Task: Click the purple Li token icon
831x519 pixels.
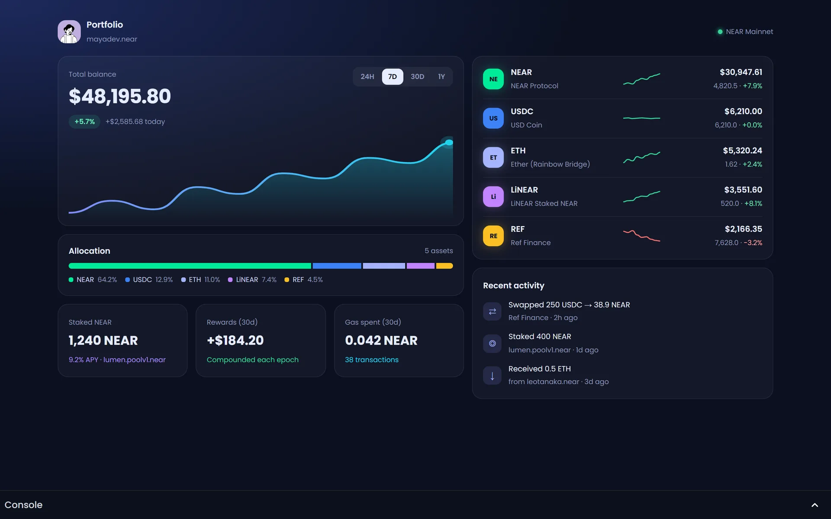Action: tap(493, 197)
